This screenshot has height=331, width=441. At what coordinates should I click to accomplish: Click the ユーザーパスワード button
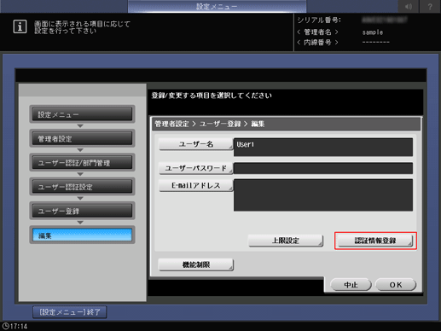(195, 168)
